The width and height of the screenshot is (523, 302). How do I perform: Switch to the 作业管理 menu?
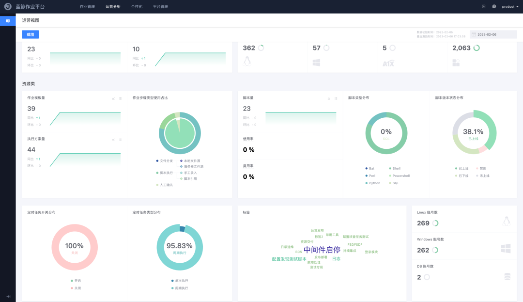coord(87,6)
